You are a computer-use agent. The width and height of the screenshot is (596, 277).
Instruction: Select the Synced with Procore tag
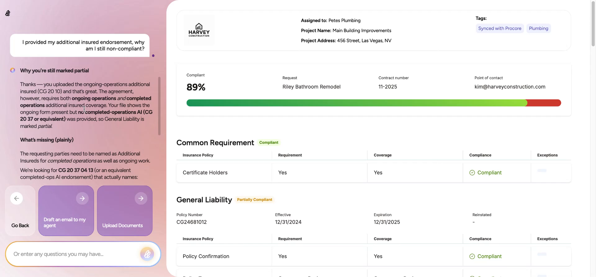point(499,29)
